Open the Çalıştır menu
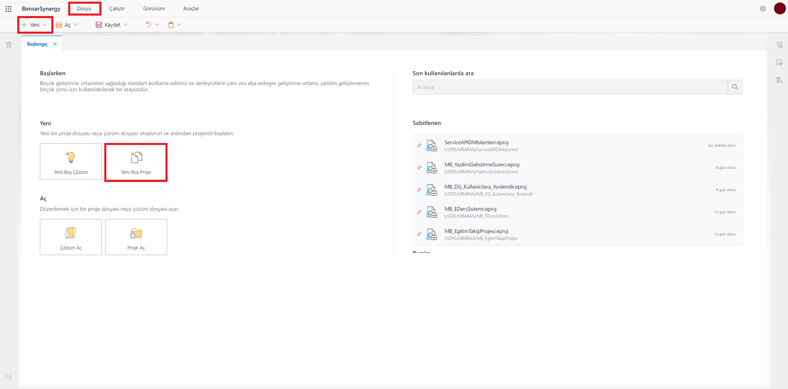788x389 pixels. point(117,9)
